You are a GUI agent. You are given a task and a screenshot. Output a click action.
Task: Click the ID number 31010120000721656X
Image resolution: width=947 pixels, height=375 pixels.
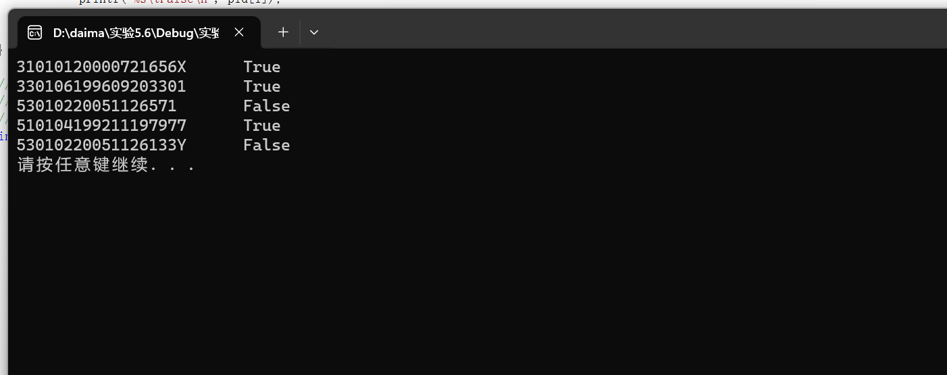coord(101,67)
